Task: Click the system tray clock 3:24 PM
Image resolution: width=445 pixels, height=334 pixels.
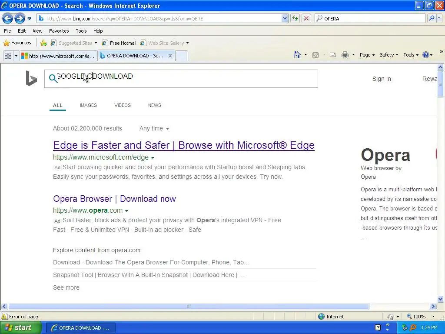Action: 429,327
